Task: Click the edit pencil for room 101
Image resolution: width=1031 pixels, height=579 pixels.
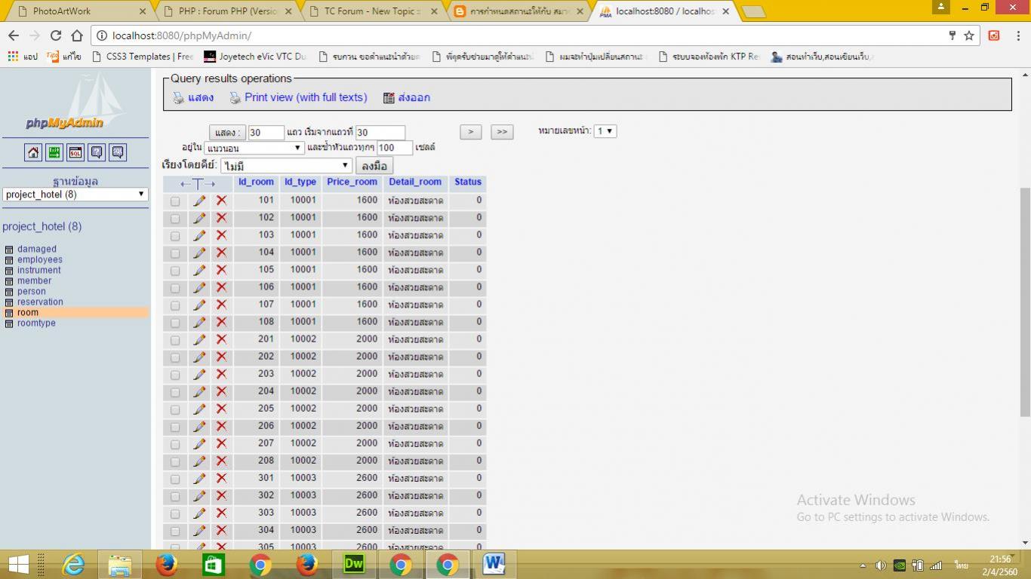Action: [199, 201]
